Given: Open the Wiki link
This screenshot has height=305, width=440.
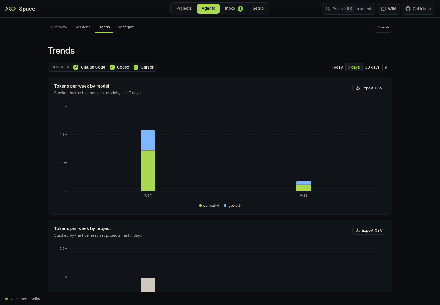Looking at the screenshot, I should click(389, 9).
